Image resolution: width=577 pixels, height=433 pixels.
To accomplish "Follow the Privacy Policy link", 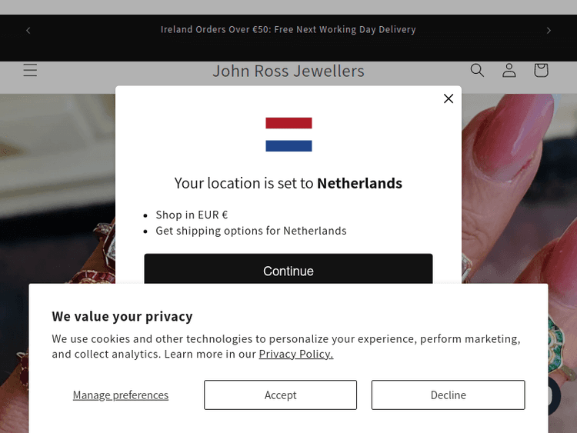I will click(295, 354).
